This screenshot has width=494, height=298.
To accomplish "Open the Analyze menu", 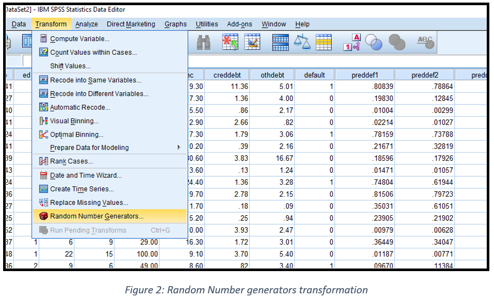I will pyautogui.click(x=87, y=24).
